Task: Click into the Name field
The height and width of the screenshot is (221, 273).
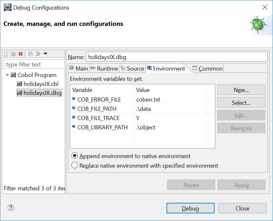Action: tap(176, 57)
